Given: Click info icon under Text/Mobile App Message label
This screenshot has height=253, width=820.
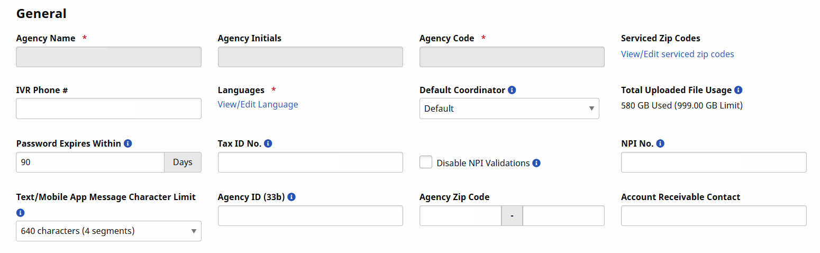Looking at the screenshot, I should (21, 213).
